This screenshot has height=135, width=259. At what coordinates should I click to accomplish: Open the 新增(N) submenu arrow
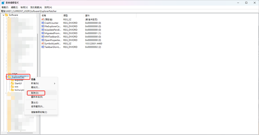coord(54,83)
